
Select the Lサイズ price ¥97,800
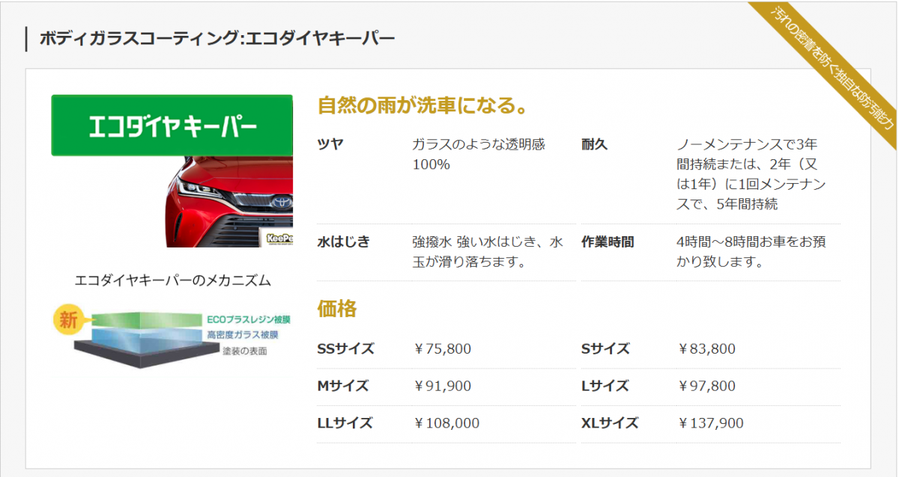click(706, 387)
